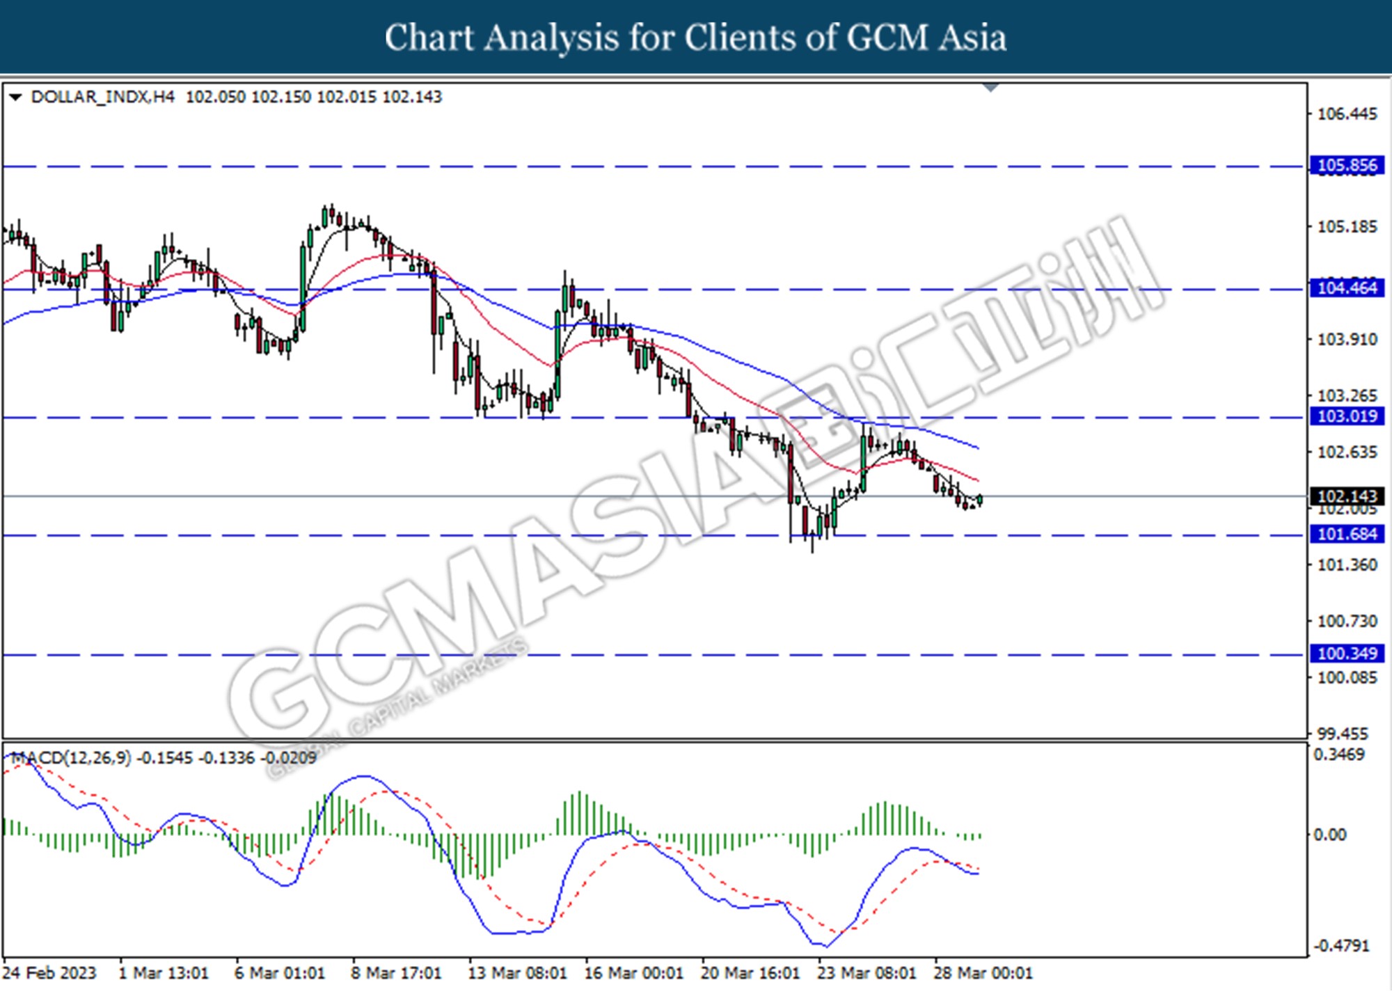Viewport: 1392px width, 994px height.
Task: Click the 6 Mar 01:01 time axis label
Action: [x=280, y=972]
